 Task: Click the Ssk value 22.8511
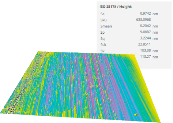pyautogui.click(x=144, y=44)
